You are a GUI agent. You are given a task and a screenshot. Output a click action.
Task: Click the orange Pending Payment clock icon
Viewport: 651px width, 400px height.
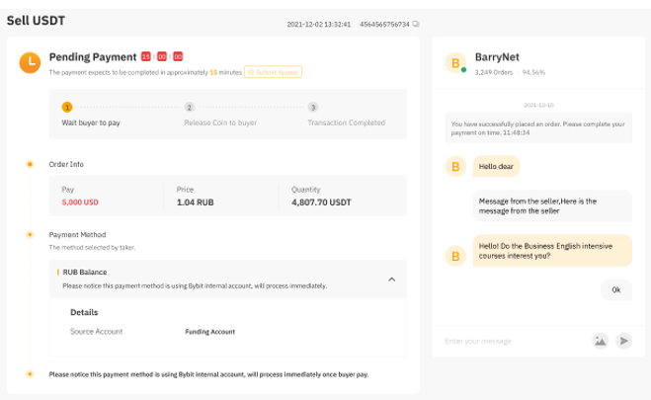[x=30, y=62]
